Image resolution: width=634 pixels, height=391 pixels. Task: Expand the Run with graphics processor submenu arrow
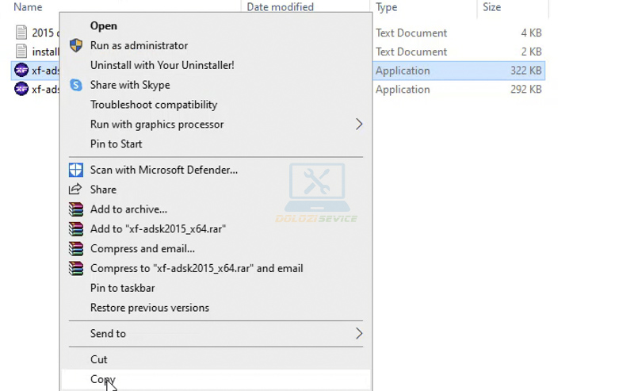coord(358,125)
